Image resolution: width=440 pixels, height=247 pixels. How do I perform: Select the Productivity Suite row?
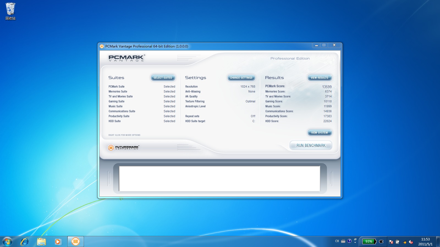click(142, 116)
